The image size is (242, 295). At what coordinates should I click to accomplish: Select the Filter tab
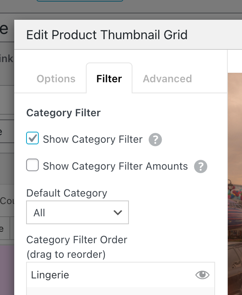point(109,79)
